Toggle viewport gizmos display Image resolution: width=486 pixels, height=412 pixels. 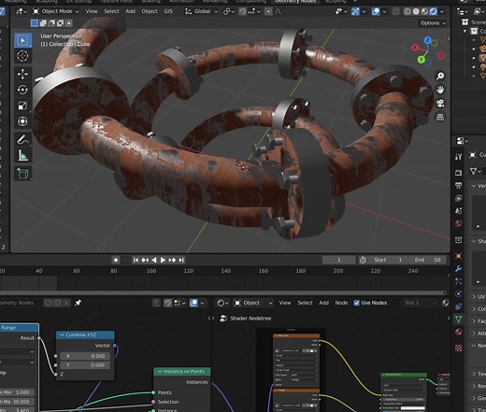(355, 11)
